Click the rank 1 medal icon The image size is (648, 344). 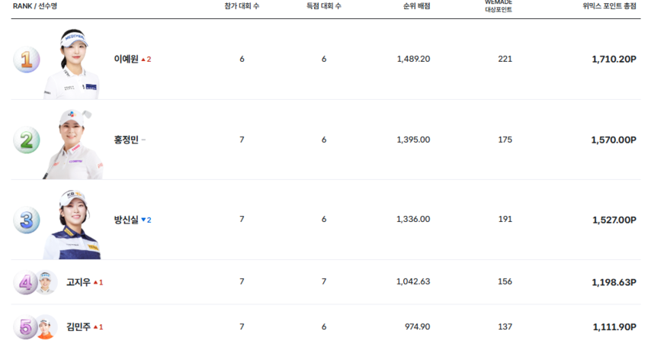(x=26, y=59)
